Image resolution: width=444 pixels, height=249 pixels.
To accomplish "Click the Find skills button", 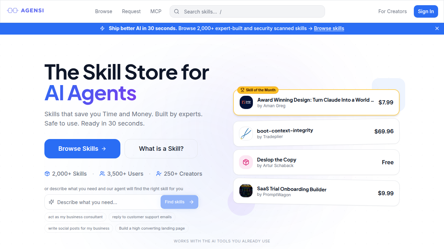I will click(179, 202).
